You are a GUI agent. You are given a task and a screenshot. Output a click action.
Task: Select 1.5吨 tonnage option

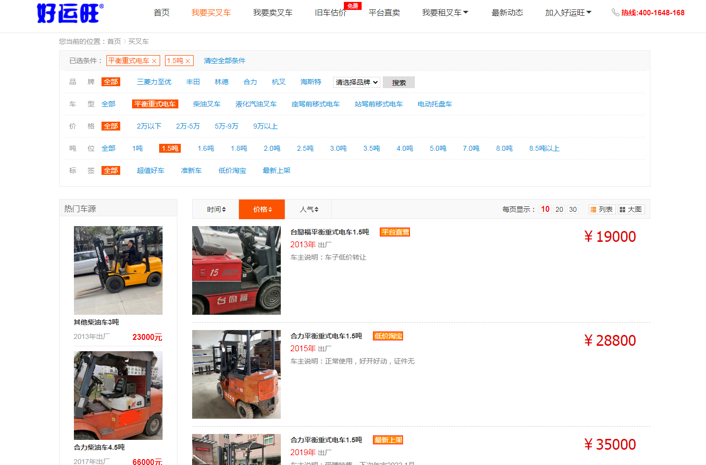coord(170,148)
